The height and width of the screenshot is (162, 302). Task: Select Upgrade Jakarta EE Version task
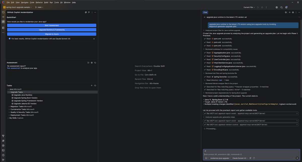pyautogui.click(x=25, y=103)
